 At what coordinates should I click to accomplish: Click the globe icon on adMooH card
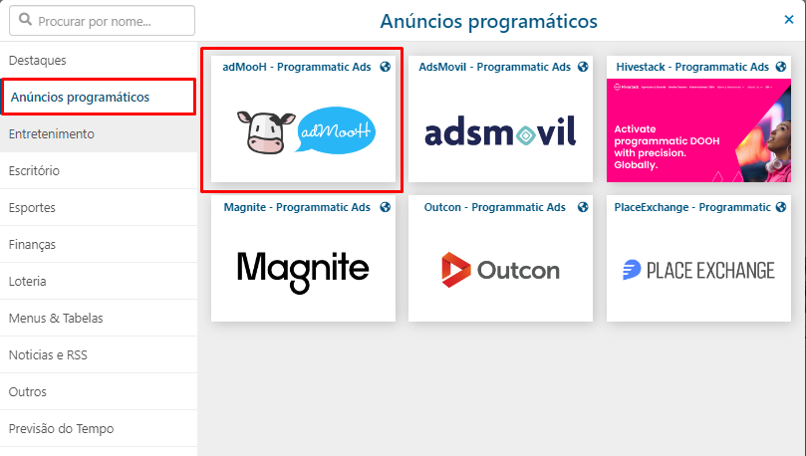385,67
